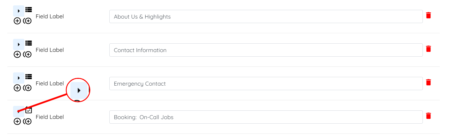Click plus circle icon in Emergency Contact row

tap(17, 88)
